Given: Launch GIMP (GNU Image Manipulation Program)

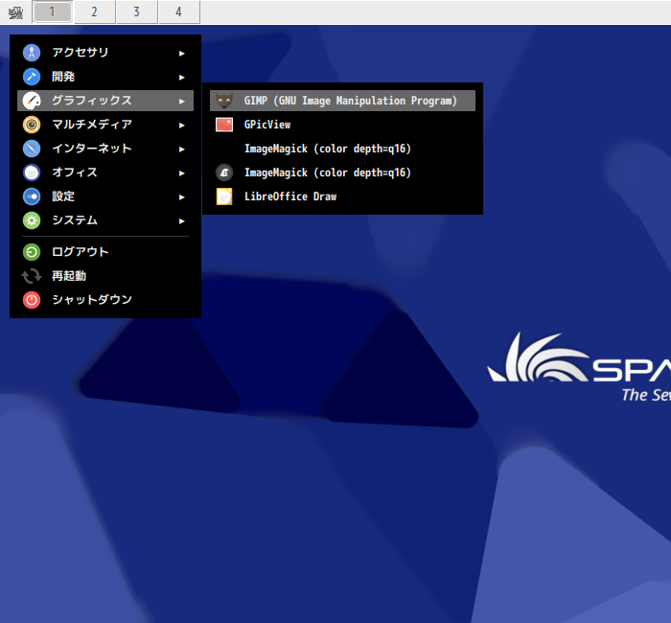Looking at the screenshot, I should coord(342,101).
